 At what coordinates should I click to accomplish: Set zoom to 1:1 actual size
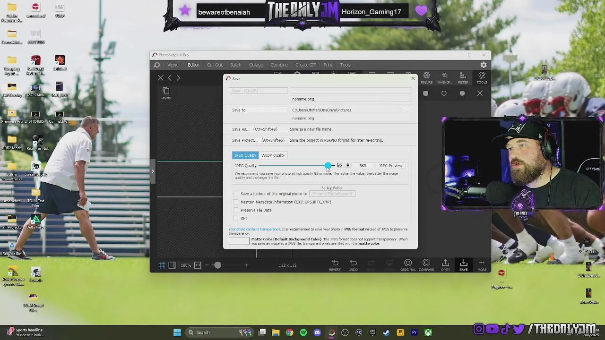click(198, 265)
